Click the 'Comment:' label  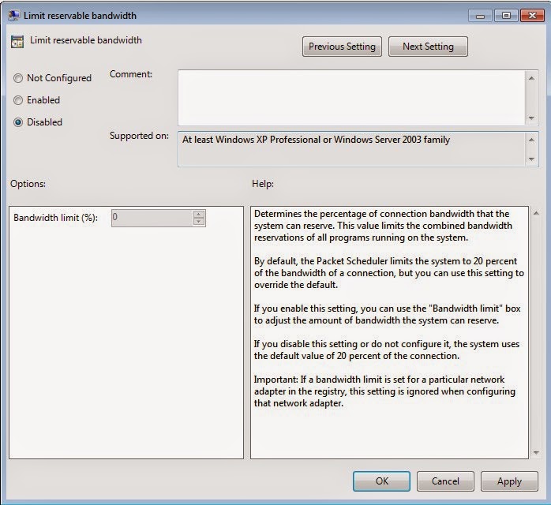[x=131, y=74]
